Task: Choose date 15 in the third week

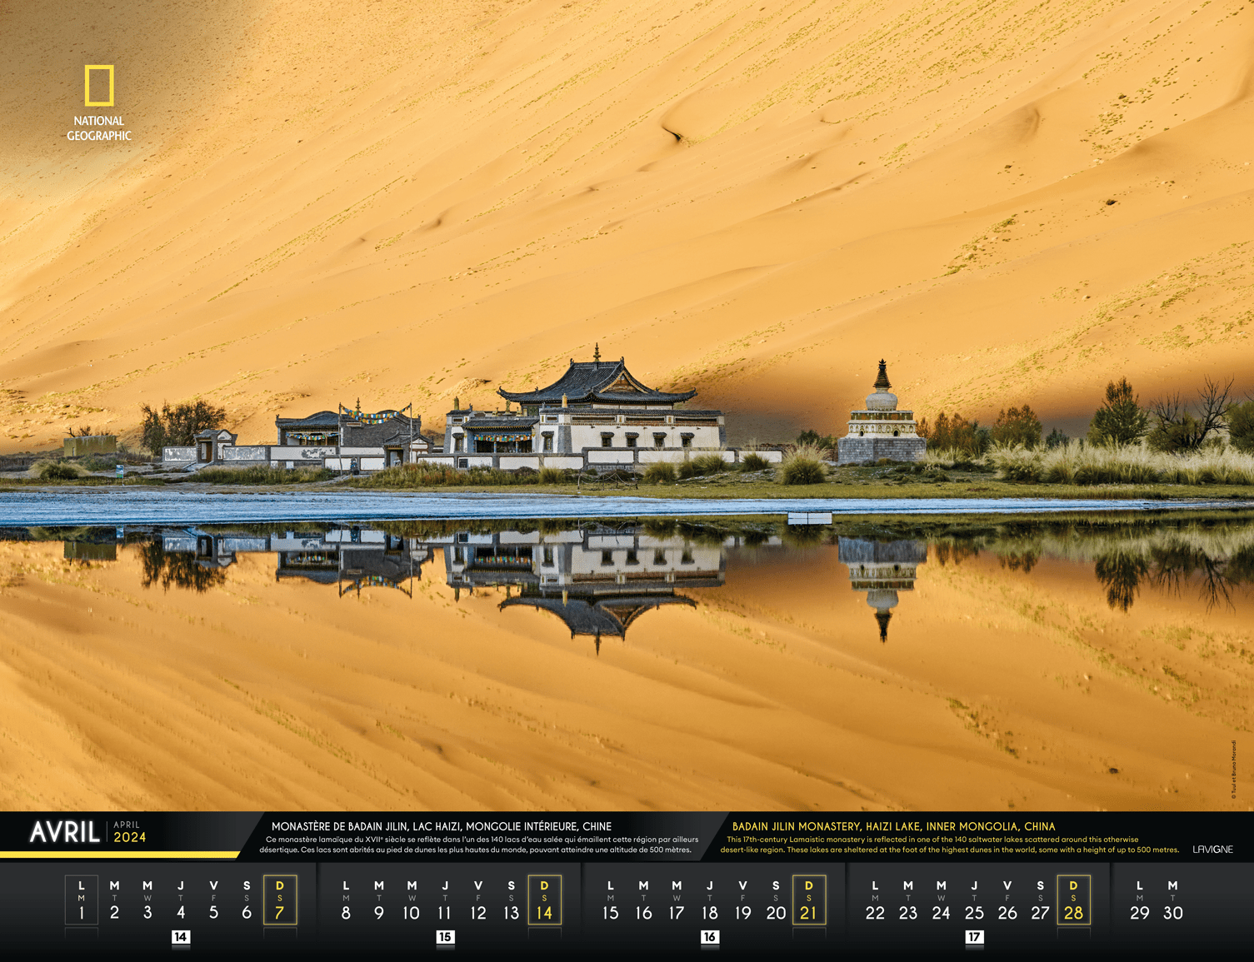Action: click(611, 913)
